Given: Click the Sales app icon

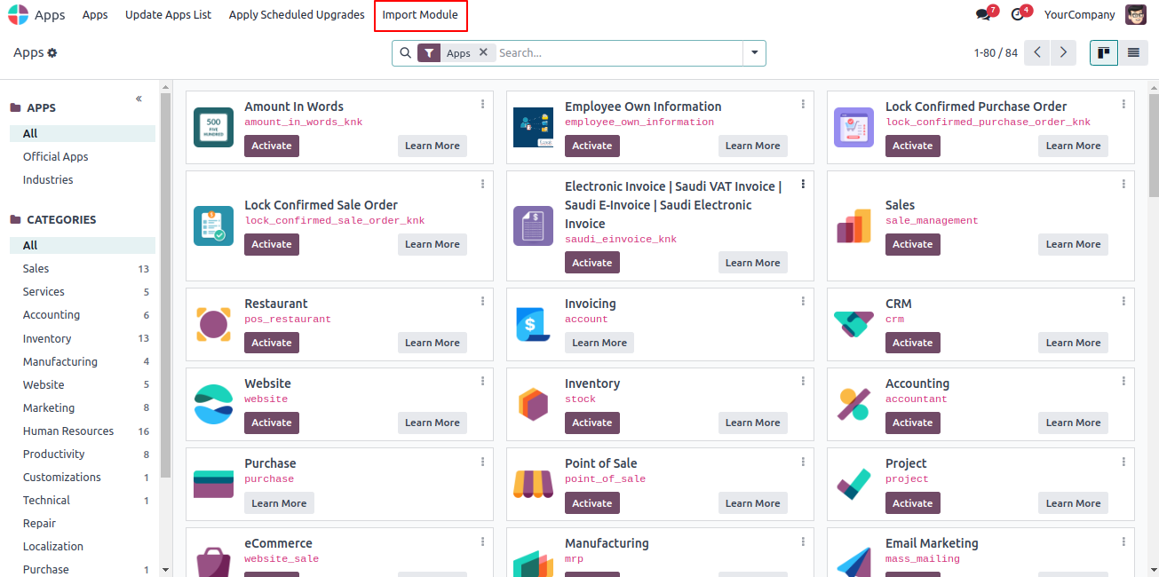Looking at the screenshot, I should [x=853, y=225].
